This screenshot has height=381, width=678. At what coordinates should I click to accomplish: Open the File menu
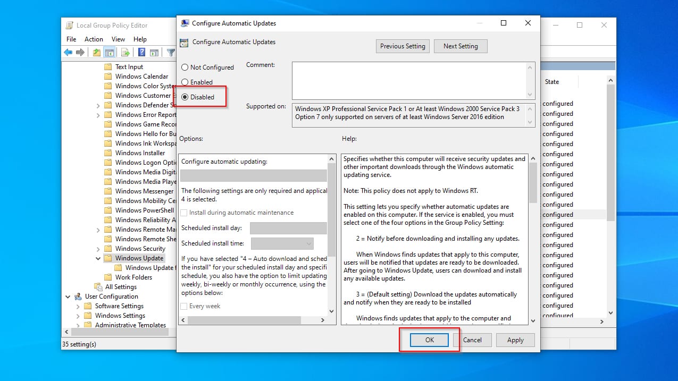(x=71, y=39)
